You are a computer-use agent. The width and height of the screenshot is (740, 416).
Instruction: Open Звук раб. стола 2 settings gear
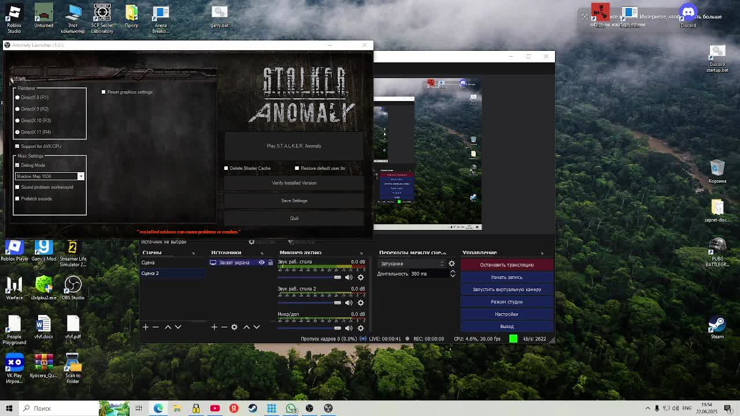coord(361,303)
